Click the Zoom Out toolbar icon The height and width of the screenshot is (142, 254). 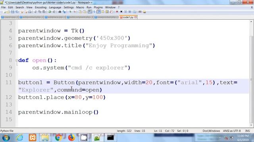75,12
